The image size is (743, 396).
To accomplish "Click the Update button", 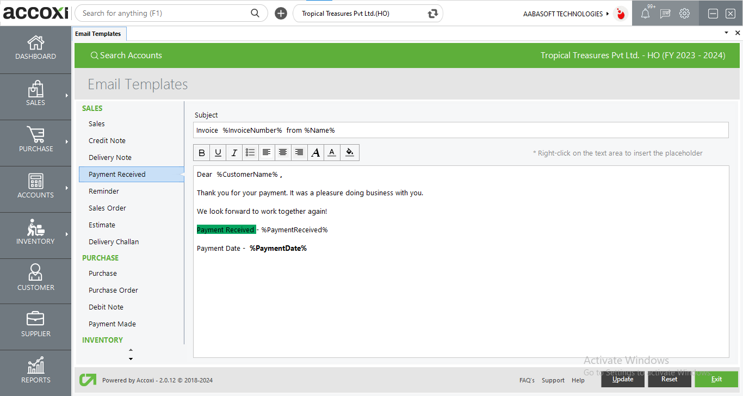I will click(623, 379).
